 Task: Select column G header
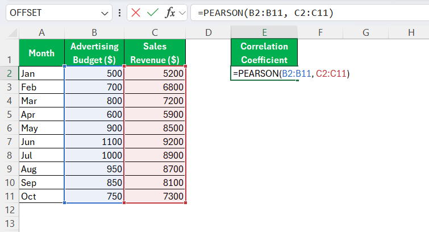(x=366, y=32)
